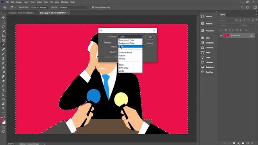Image resolution: width=258 pixels, height=145 pixels.
Task: Select the Clone Stamp tool
Action: pyautogui.click(x=3, y=58)
